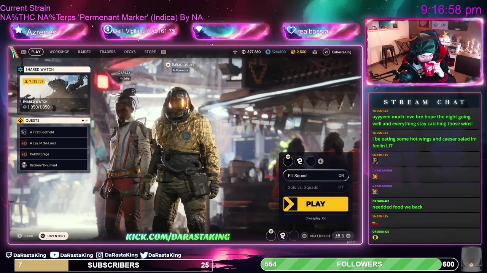487x273 pixels.
Task: Click the Crossplay: On label
Action: 316,218
